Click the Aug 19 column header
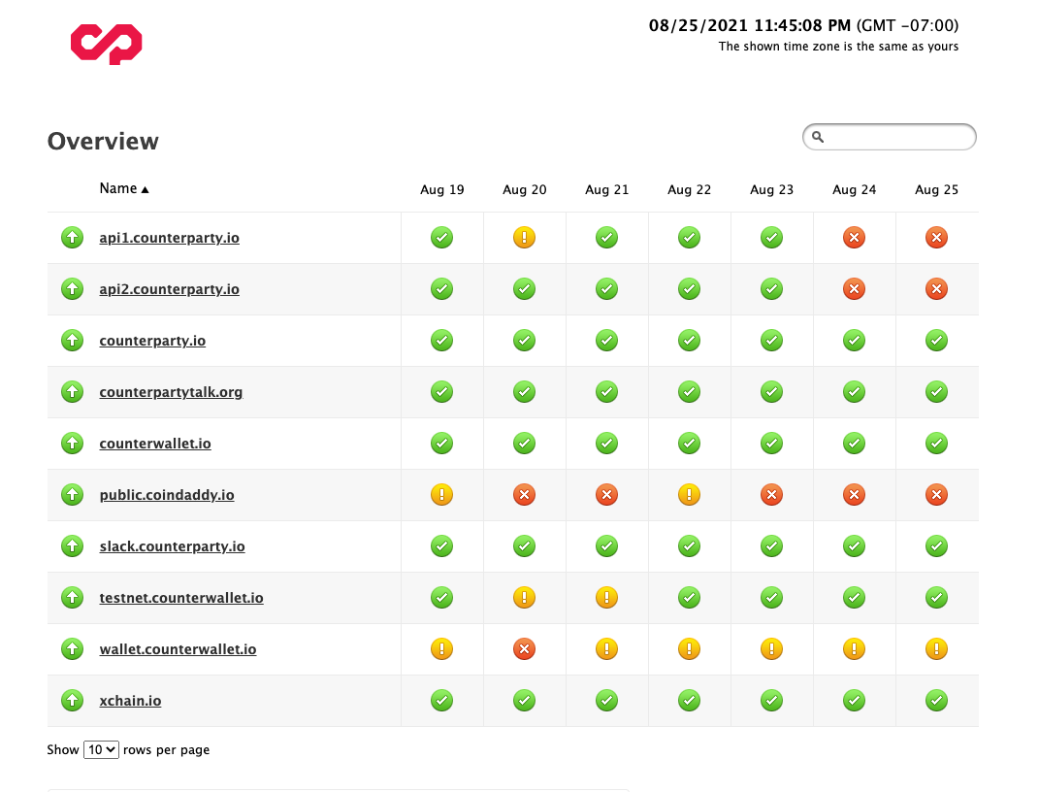The height and width of the screenshot is (792, 1039). [x=442, y=189]
